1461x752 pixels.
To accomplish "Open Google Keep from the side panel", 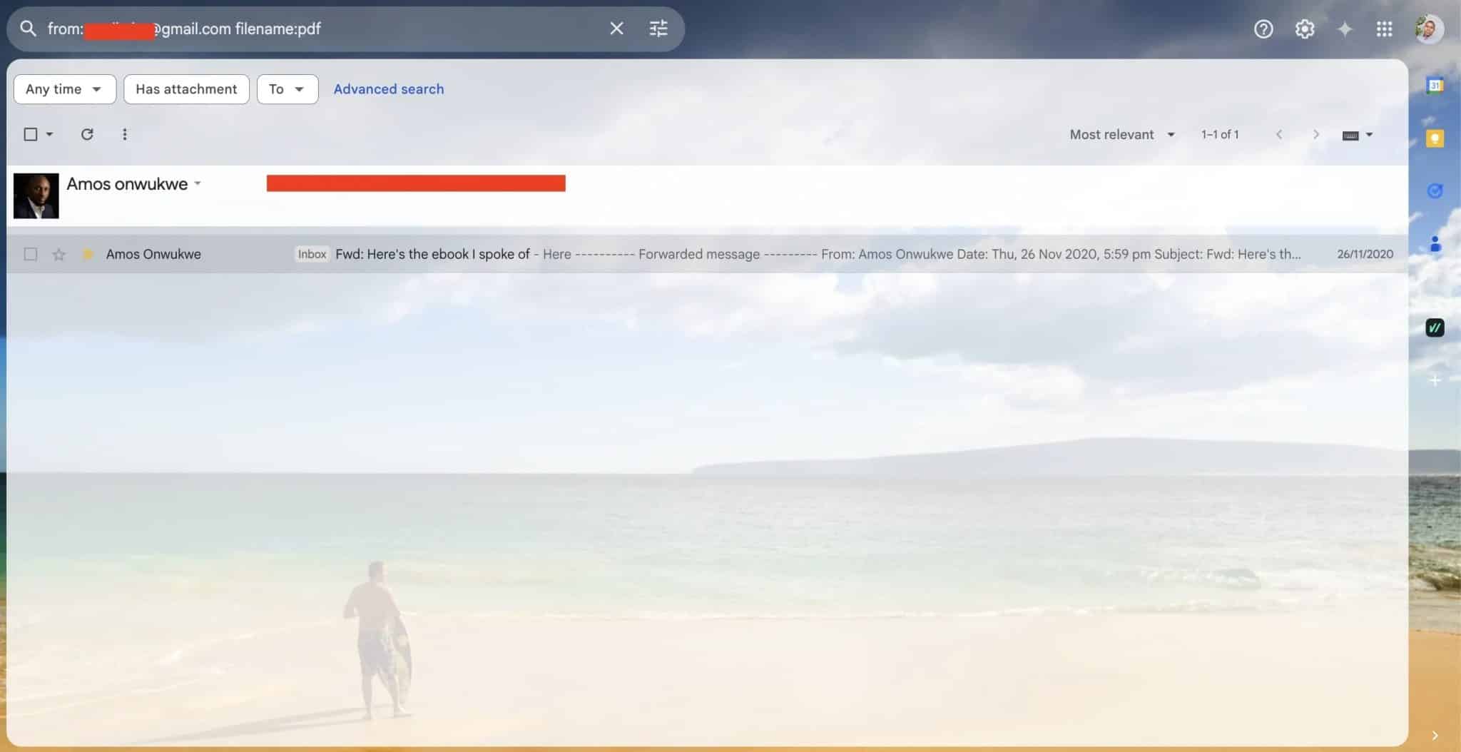I will (x=1436, y=138).
